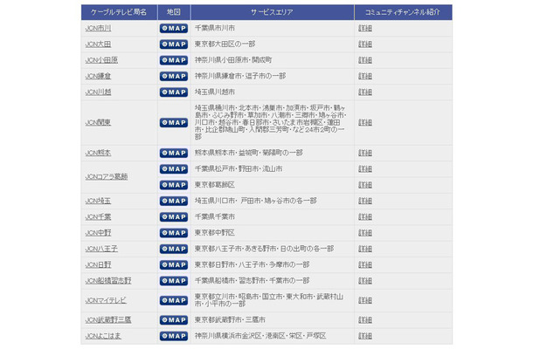
Task: Select the コミュニティチャンネル紹介 column header
Action: pyautogui.click(x=403, y=12)
